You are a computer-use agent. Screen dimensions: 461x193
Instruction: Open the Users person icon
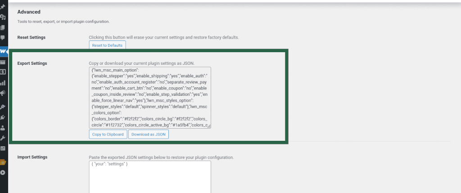point(3,128)
